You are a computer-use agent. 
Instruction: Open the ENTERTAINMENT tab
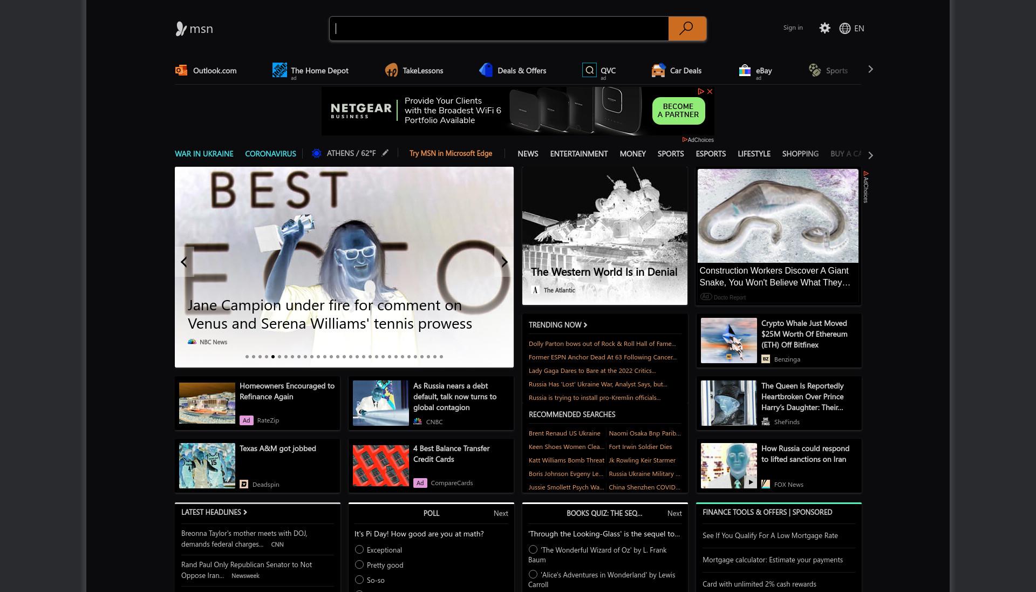click(579, 154)
